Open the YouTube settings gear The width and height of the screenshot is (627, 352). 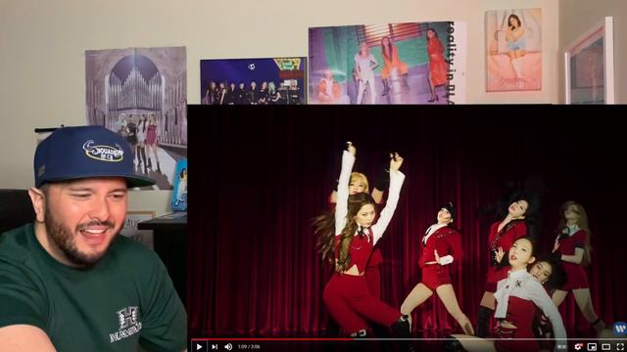point(578,346)
